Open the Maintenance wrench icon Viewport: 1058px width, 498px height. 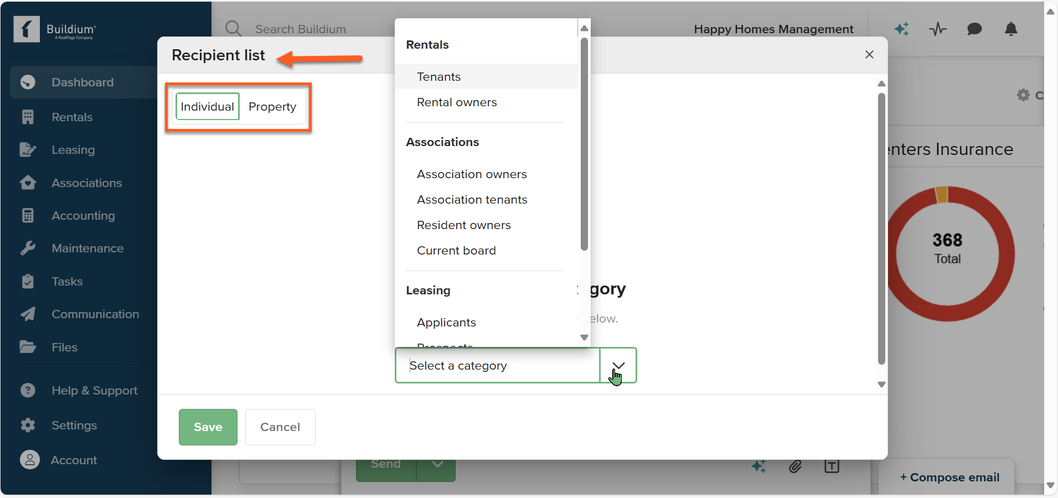tap(29, 248)
